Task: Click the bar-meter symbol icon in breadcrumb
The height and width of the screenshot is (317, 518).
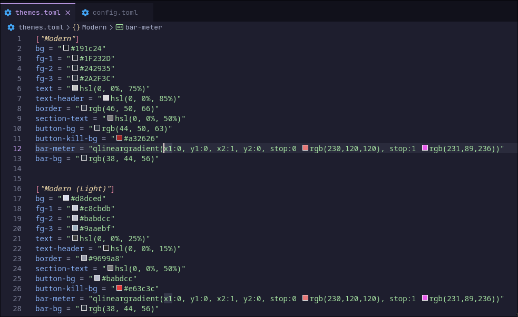Action: [119, 27]
